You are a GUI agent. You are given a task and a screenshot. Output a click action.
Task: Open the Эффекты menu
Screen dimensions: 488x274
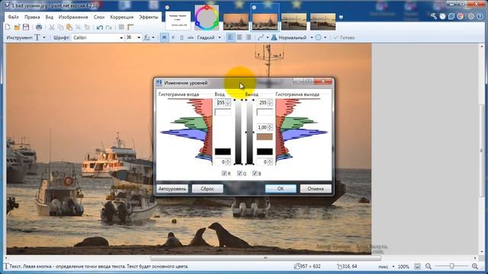click(149, 17)
